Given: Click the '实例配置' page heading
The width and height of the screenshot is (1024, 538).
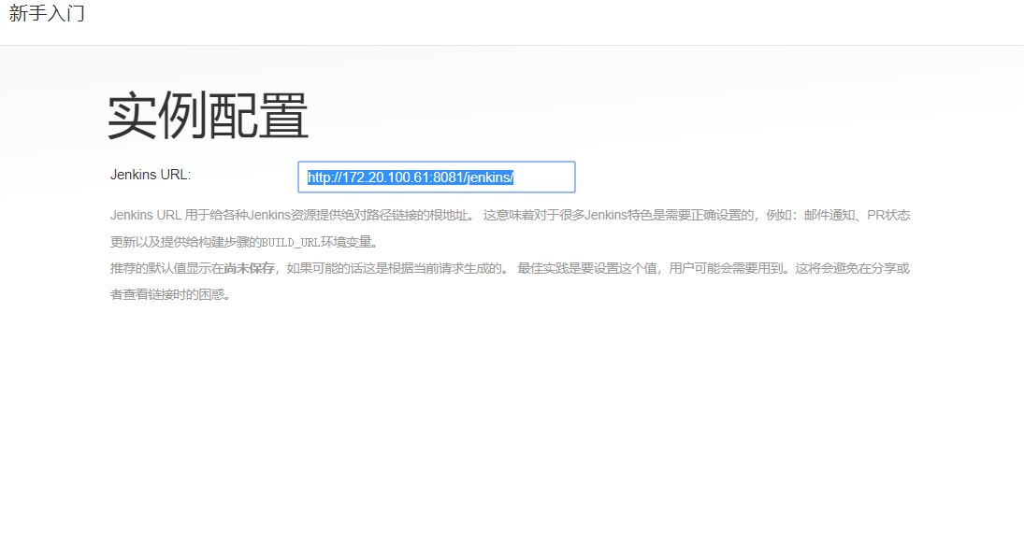Looking at the screenshot, I should coord(208,116).
